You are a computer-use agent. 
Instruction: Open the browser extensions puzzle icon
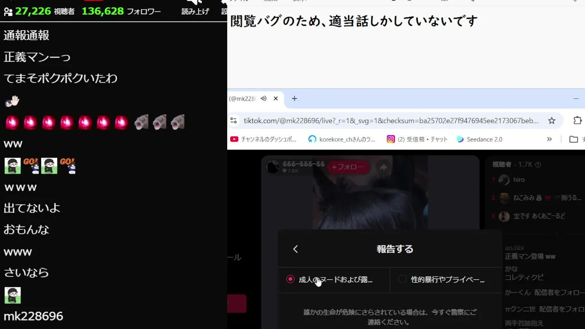click(x=577, y=121)
